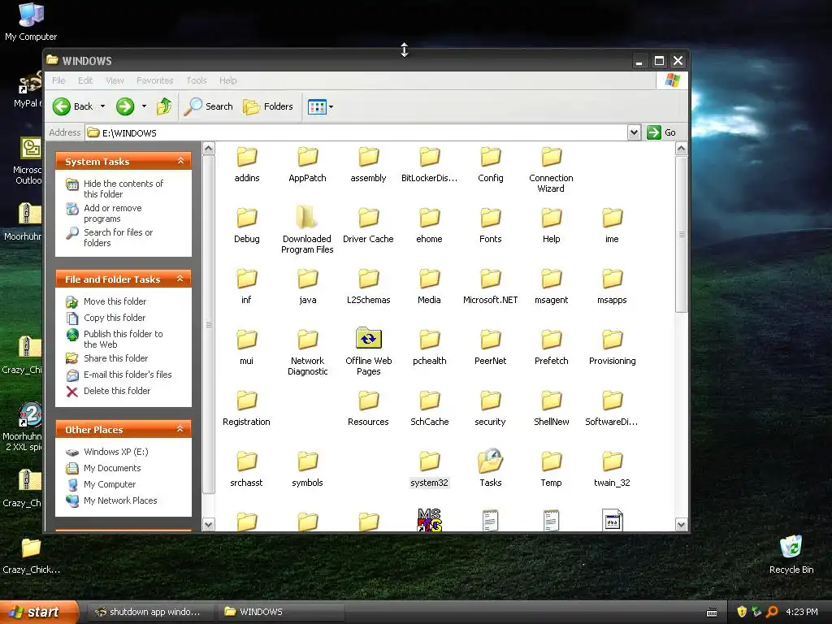The height and width of the screenshot is (624, 832).
Task: Collapse the Other Places panel
Action: point(180,429)
